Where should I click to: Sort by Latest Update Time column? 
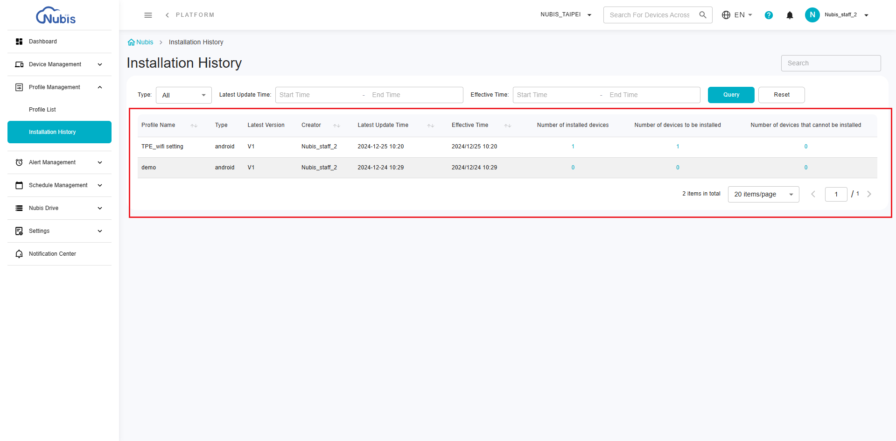(431, 126)
